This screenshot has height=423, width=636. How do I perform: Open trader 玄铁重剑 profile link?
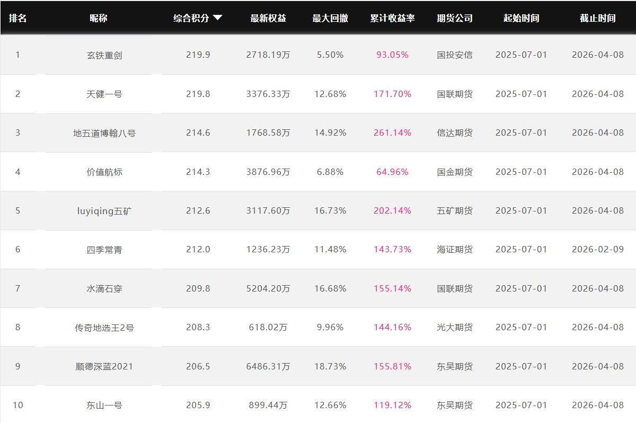104,55
